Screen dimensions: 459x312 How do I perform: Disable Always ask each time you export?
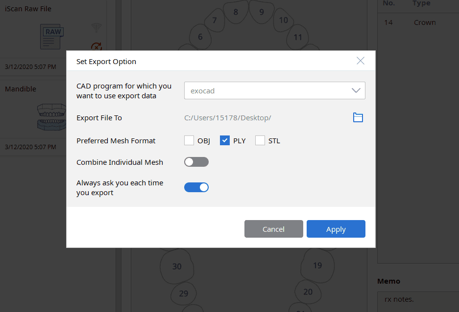[196, 187]
